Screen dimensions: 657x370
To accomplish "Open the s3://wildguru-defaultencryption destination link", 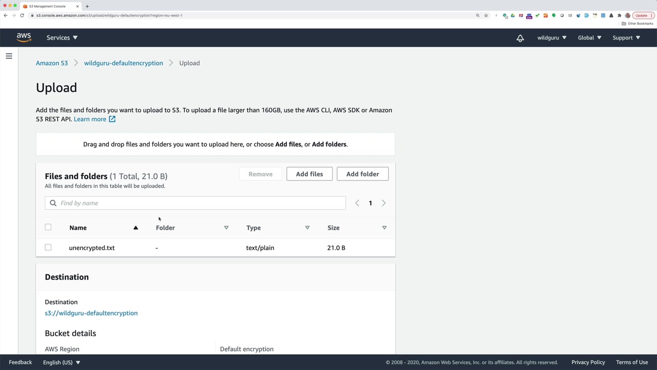I will tap(91, 313).
